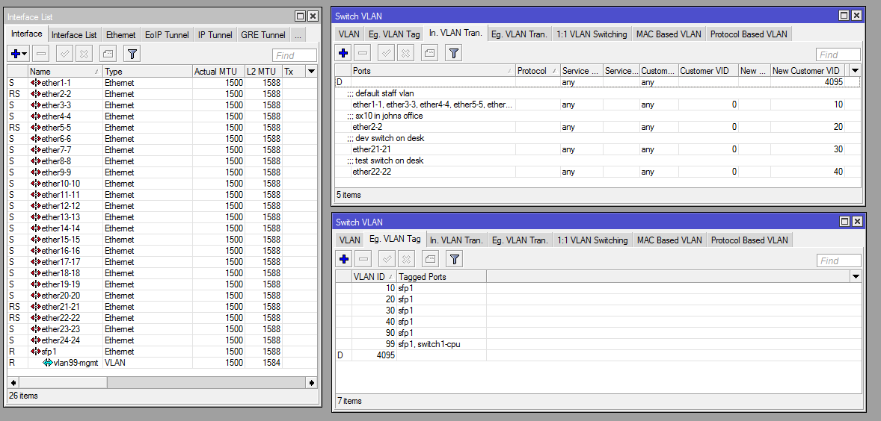
Task: Open VLAN tab in upper Switch VLAN window
Action: coord(349,34)
